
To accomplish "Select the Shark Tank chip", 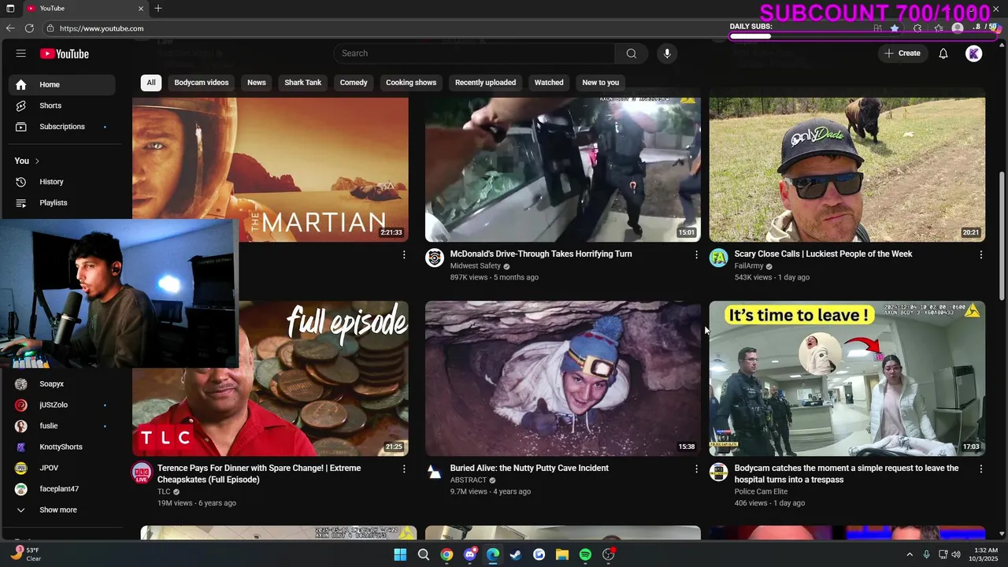I will (303, 83).
